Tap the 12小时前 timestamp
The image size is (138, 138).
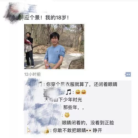(32, 74)
